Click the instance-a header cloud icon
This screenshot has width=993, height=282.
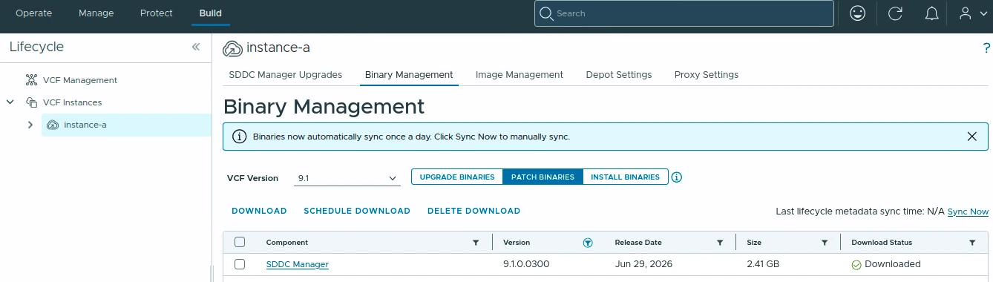point(232,48)
